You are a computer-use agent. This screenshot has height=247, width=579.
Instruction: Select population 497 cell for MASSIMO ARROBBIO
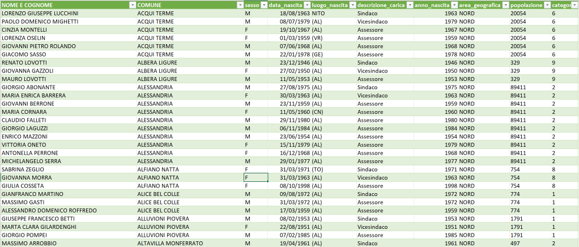[x=516, y=244]
